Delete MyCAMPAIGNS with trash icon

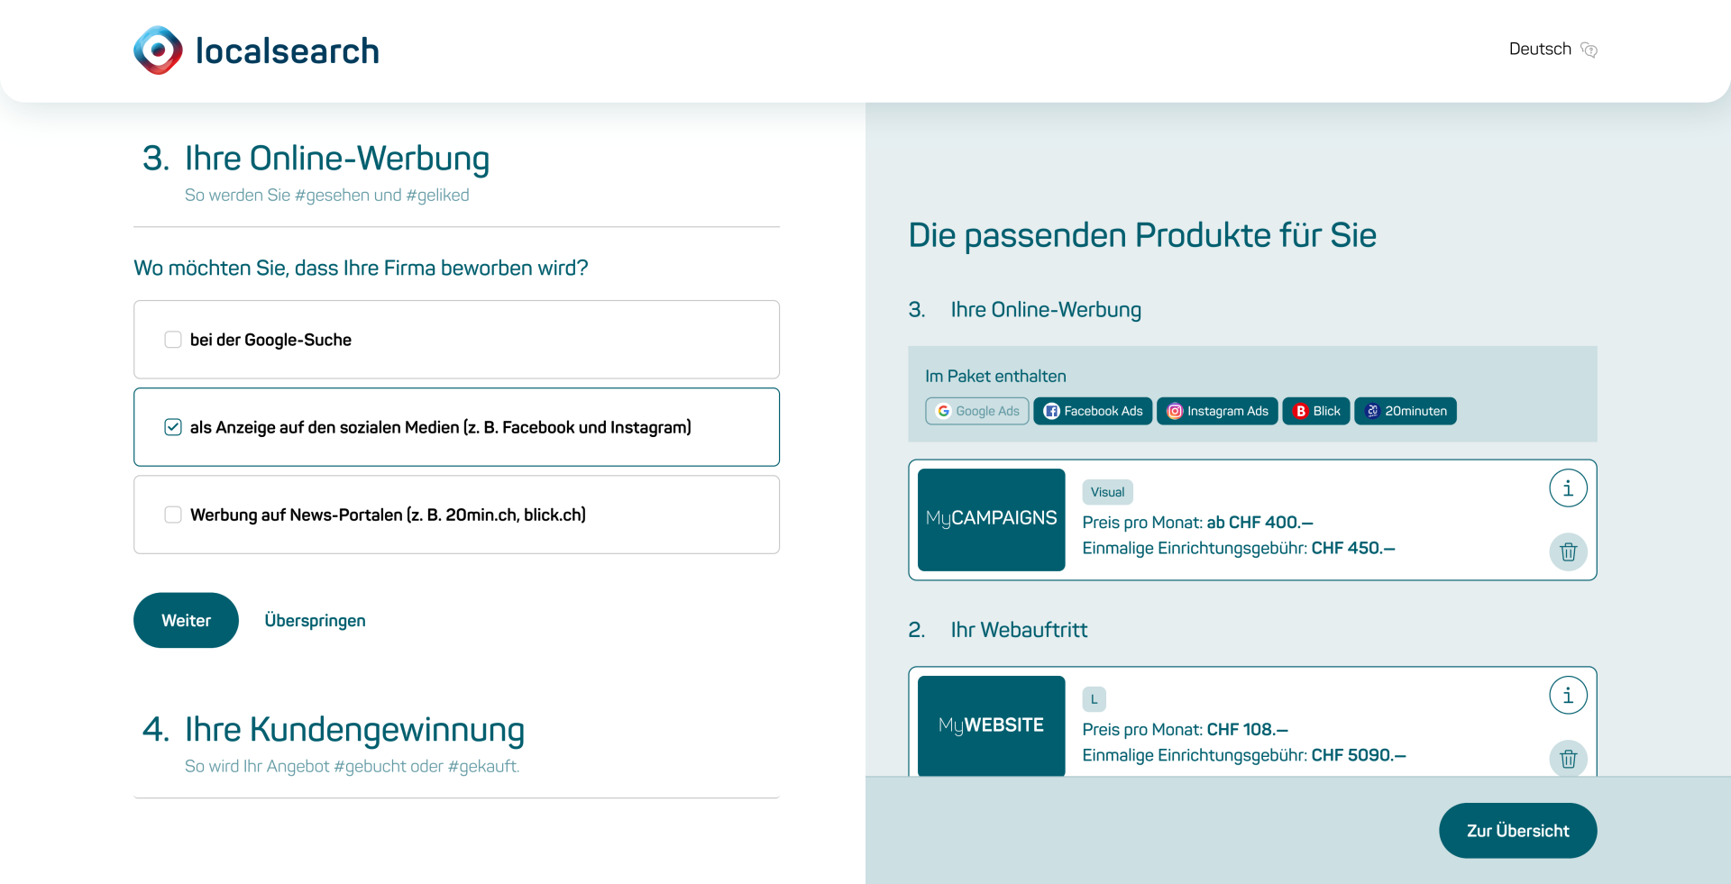[1568, 551]
